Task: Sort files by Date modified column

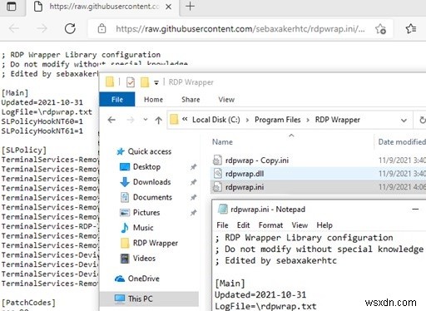Action: tap(402, 142)
